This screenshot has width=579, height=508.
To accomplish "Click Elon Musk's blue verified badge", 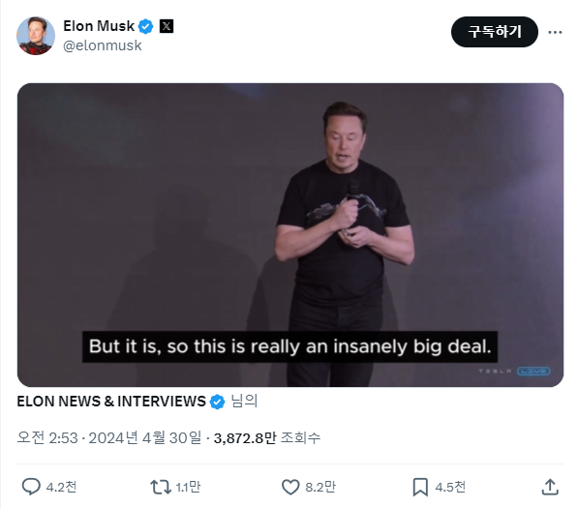I will (146, 26).
